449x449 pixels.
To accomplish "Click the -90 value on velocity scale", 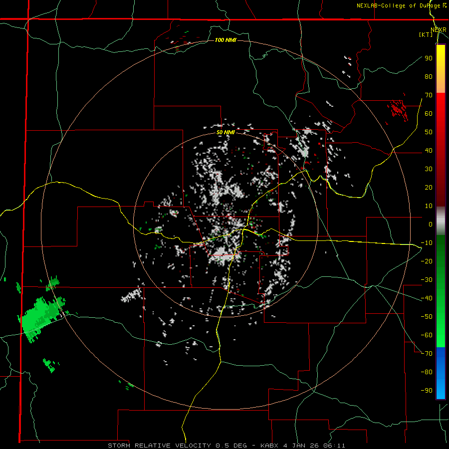I will point(427,391).
